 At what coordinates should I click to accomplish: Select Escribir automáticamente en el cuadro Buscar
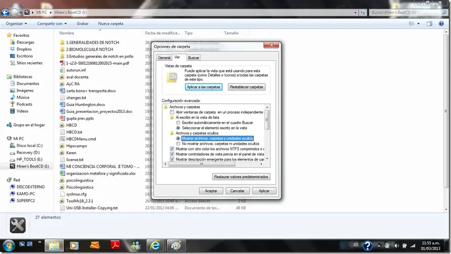[178, 123]
